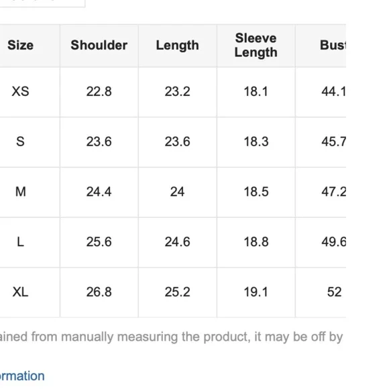Click the Bust column header
Viewport: 389px width, 389px height.
pyautogui.click(x=333, y=46)
